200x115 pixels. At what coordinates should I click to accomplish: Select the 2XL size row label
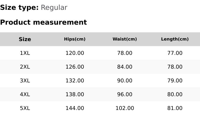[25, 67]
